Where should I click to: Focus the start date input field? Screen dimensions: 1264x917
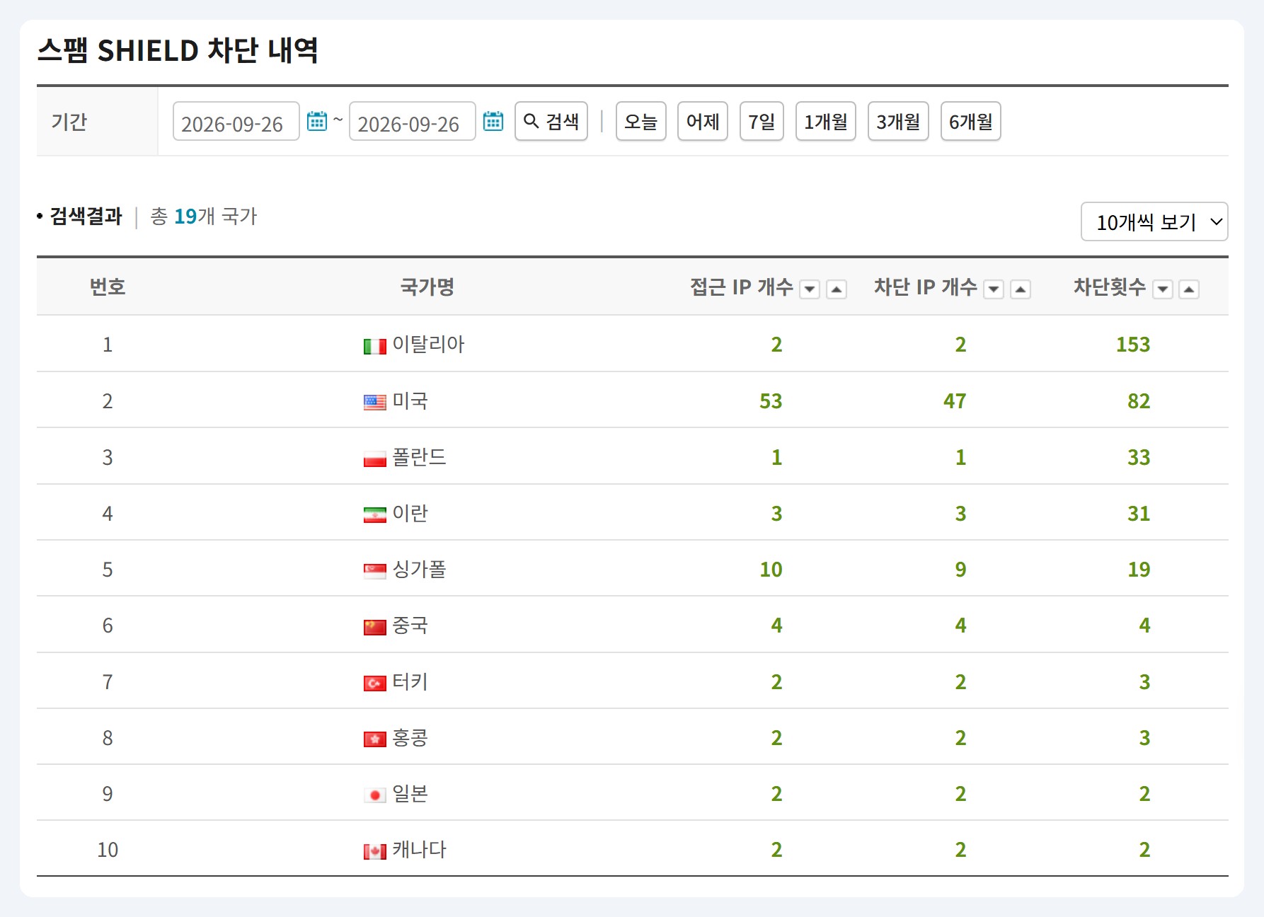(x=236, y=122)
